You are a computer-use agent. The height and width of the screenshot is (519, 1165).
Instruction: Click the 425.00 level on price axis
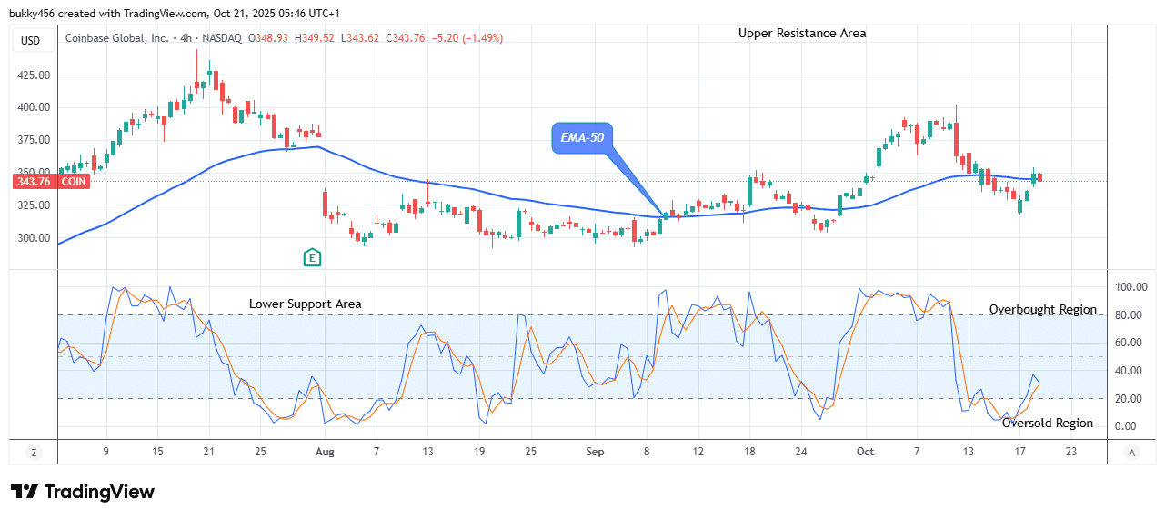pyautogui.click(x=34, y=75)
